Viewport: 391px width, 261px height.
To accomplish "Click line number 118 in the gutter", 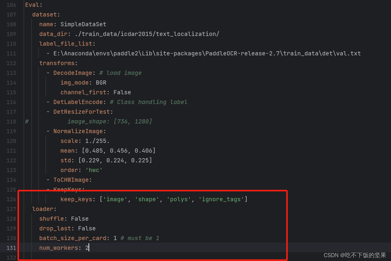I will [x=11, y=121].
